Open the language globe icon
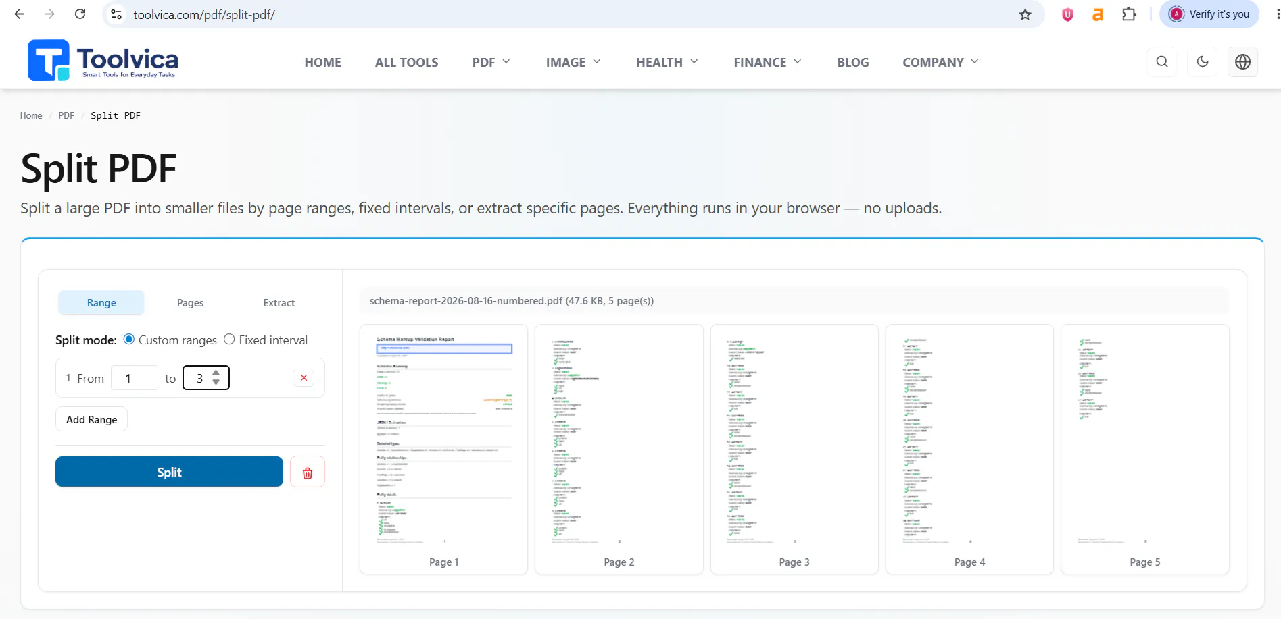 click(x=1242, y=61)
